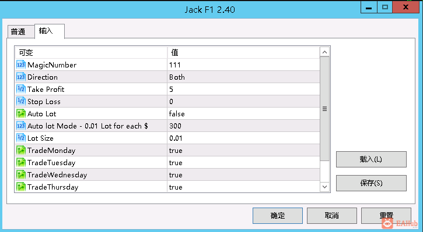Select the TradeTuesday value true
423x232 pixels.
[176, 163]
